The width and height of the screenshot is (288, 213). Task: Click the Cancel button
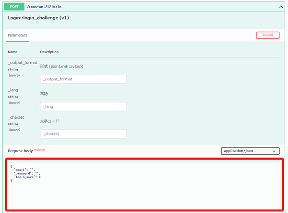[268, 35]
